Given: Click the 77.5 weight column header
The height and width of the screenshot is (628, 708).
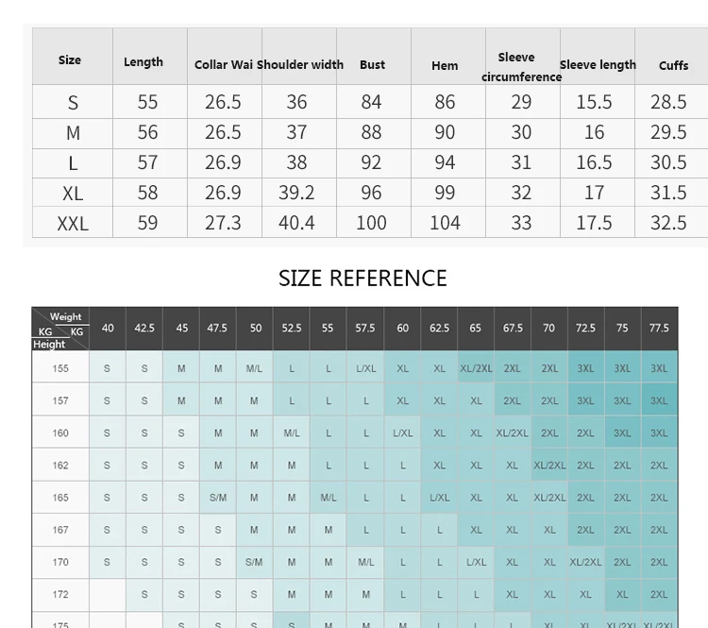Looking at the screenshot, I should point(659,328).
